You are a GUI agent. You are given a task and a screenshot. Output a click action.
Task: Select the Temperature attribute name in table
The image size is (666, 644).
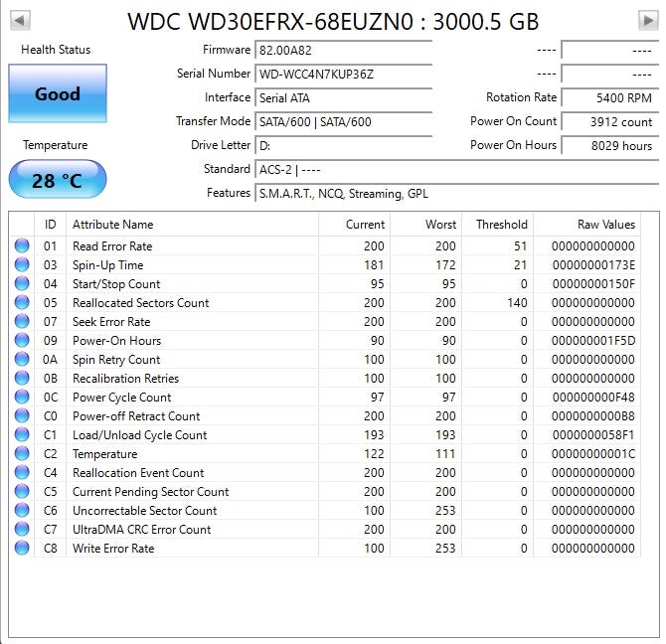(x=105, y=454)
